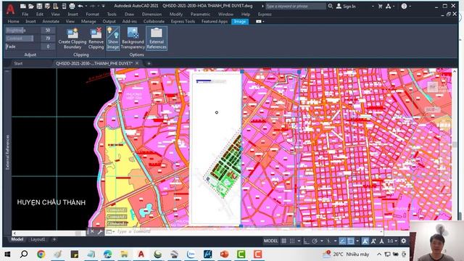464x261 pixels.
Task: Open annotation scale 1:1 dropdown
Action: pyautogui.click(x=392, y=241)
